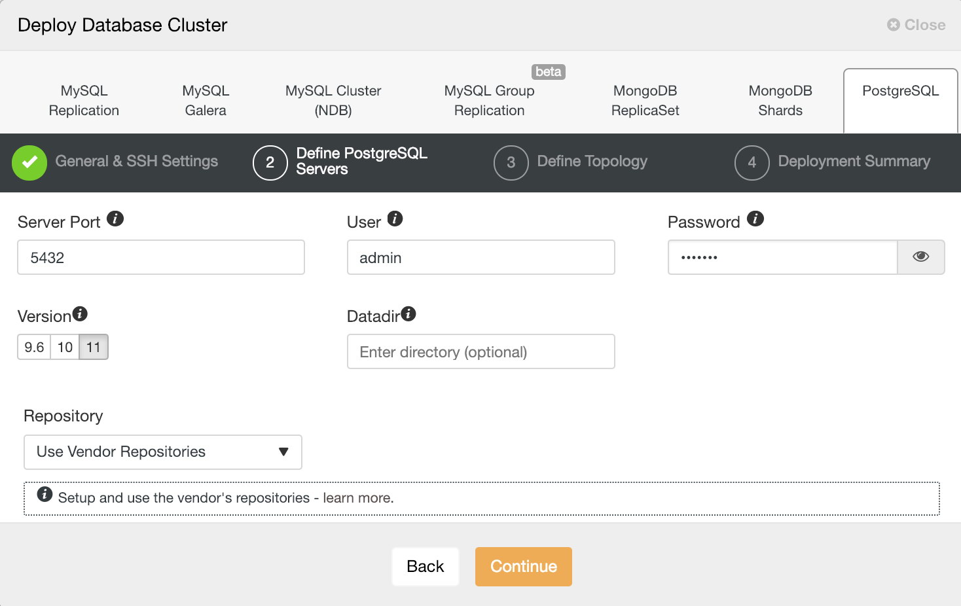The width and height of the screenshot is (961, 606).
Task: Click the Password info icon
Action: pyautogui.click(x=755, y=219)
